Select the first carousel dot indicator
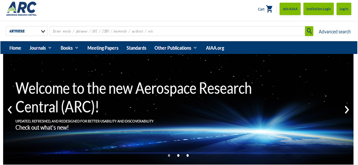 pyautogui.click(x=169, y=155)
